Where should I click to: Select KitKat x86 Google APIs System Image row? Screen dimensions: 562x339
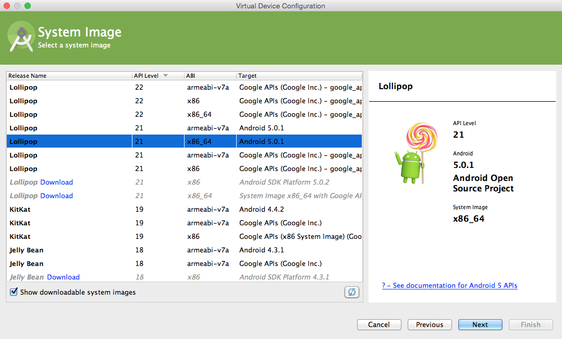184,237
